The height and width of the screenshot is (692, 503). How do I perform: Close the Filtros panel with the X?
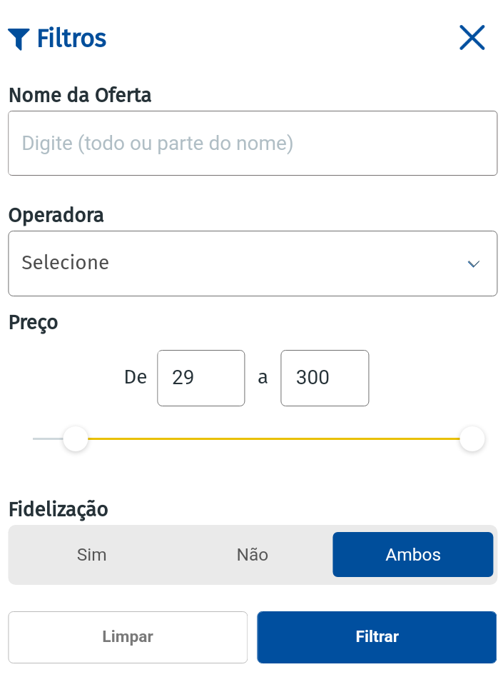pos(472,38)
